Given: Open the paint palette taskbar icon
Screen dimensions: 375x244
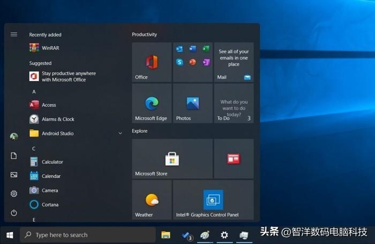Looking at the screenshot, I should 205,235.
